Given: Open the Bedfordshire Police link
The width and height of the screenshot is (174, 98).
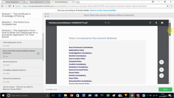Looking at the screenshot, I should 76,50.
